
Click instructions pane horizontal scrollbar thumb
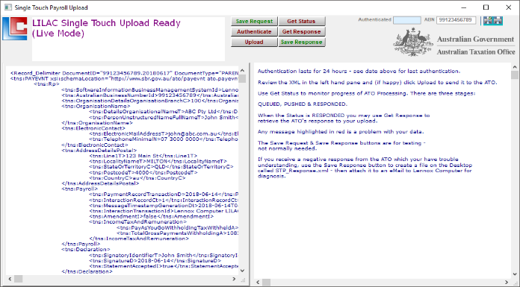pos(267,283)
